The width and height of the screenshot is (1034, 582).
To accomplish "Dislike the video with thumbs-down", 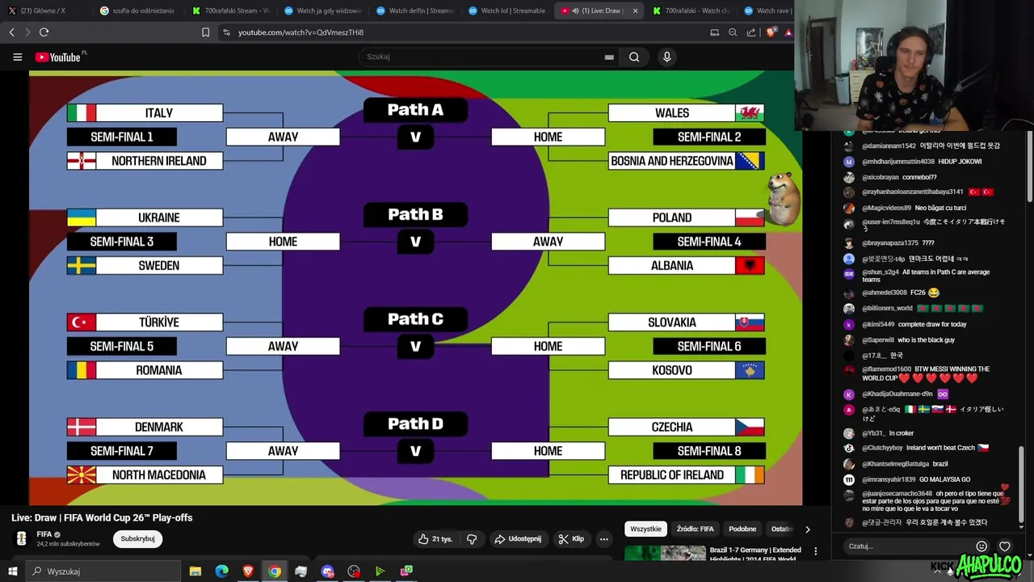I will click(x=472, y=539).
